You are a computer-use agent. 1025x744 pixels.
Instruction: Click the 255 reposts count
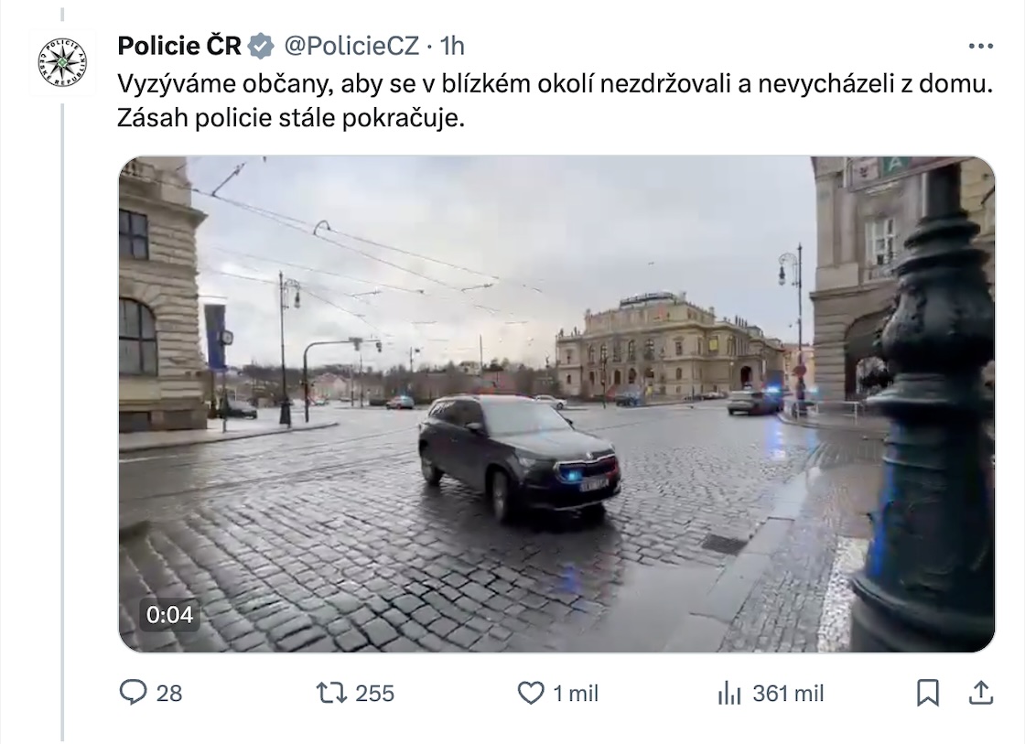coord(374,693)
